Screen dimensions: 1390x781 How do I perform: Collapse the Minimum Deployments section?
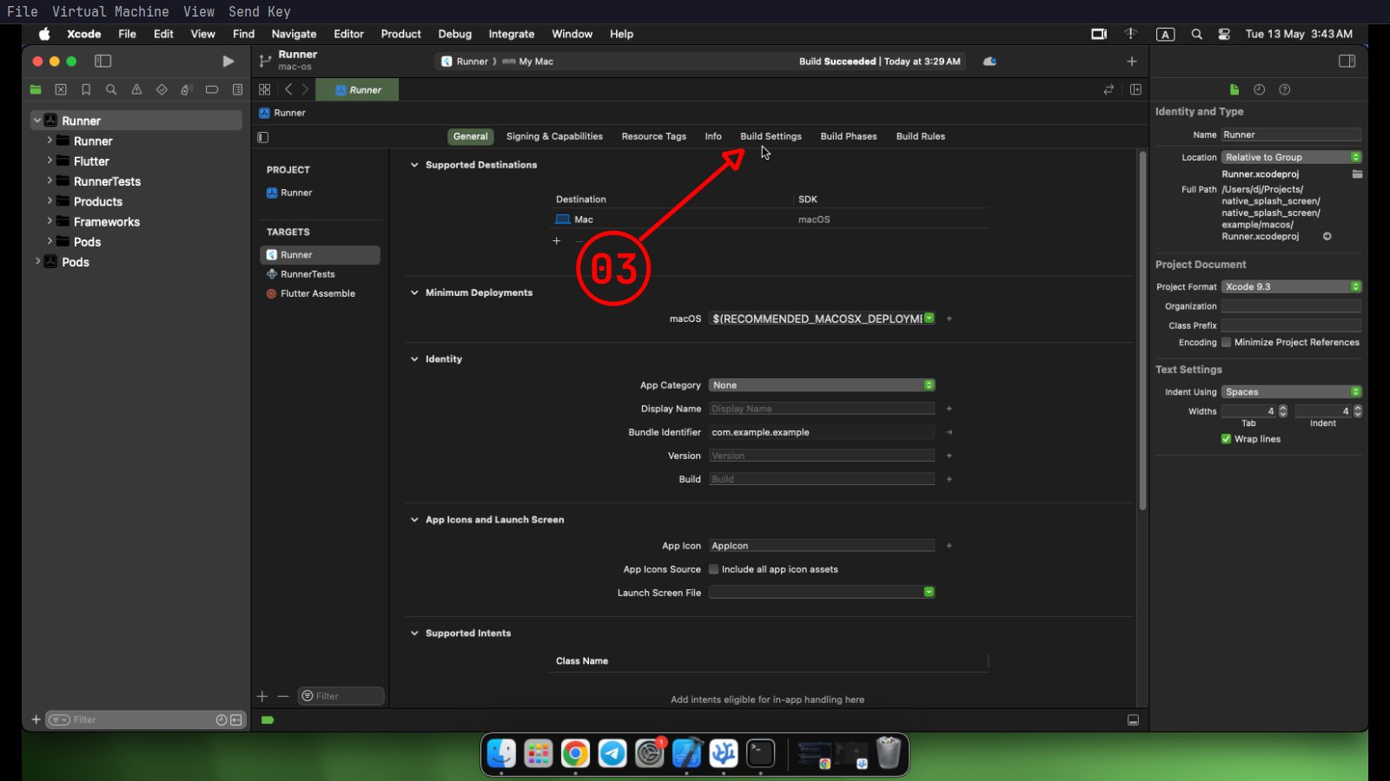click(x=414, y=292)
